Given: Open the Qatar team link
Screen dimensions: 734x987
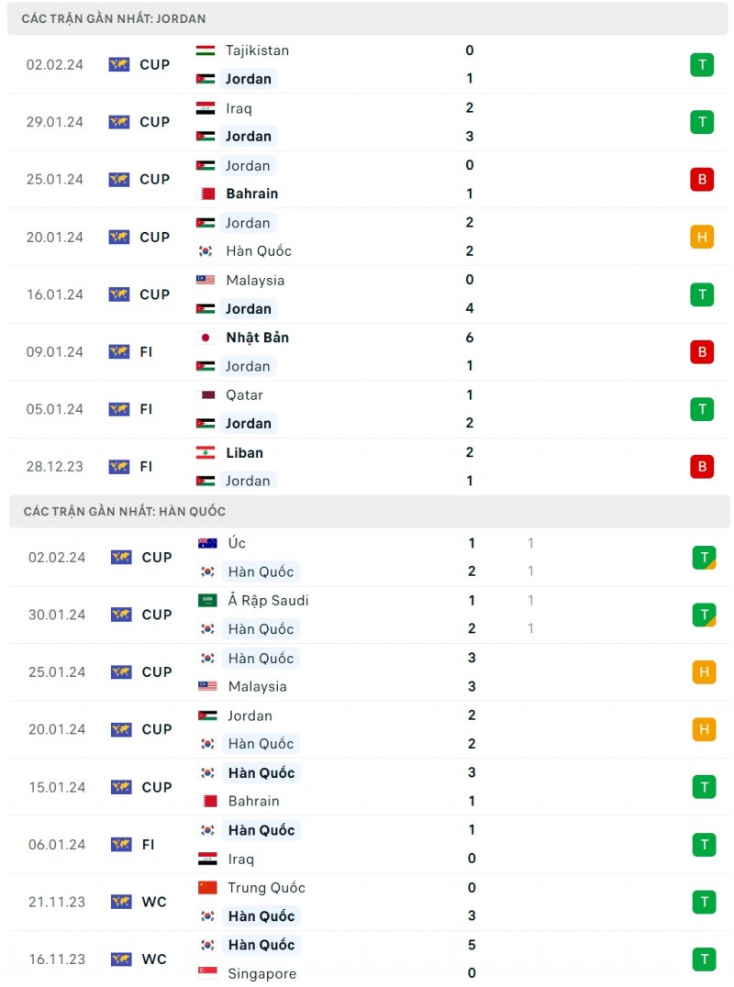Looking at the screenshot, I should point(244,394).
